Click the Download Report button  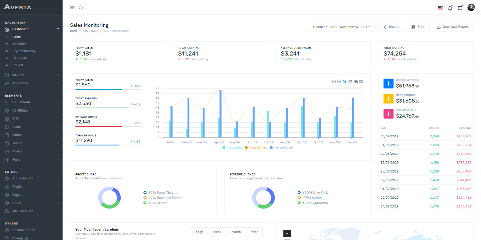tap(452, 27)
